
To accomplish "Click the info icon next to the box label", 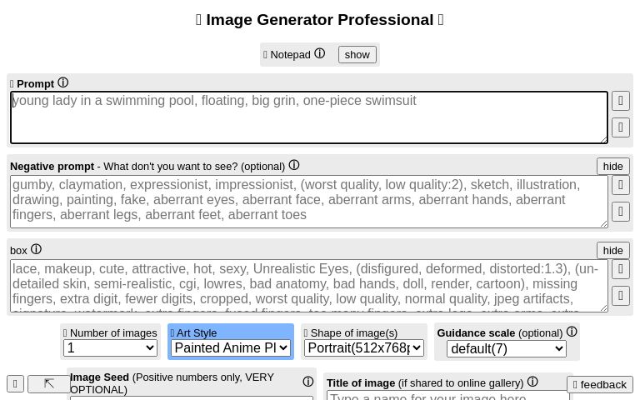I will pos(36,249).
